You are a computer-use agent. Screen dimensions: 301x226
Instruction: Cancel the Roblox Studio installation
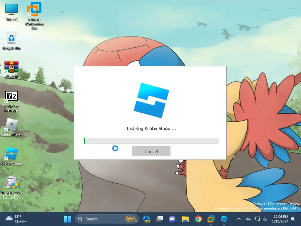point(151,151)
